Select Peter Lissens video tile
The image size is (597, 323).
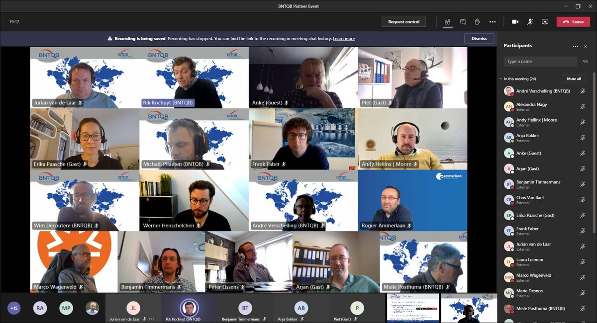[249, 262]
